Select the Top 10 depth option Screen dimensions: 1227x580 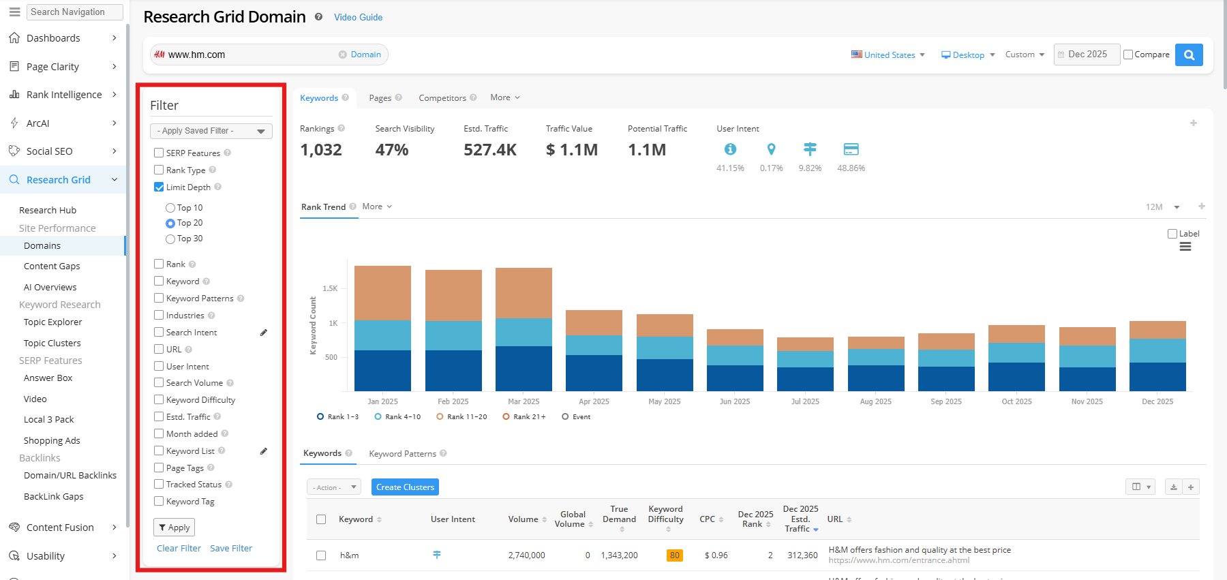[x=170, y=208]
